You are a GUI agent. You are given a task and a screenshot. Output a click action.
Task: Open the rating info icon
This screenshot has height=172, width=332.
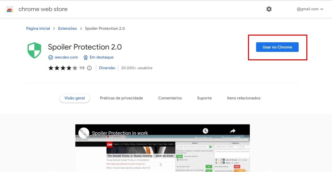89,68
